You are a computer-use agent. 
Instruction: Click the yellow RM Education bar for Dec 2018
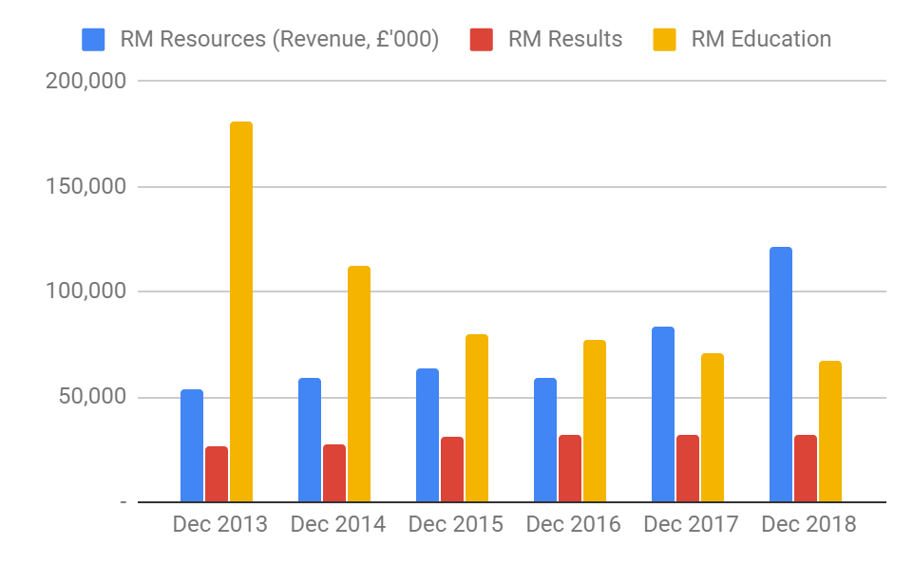click(x=830, y=431)
